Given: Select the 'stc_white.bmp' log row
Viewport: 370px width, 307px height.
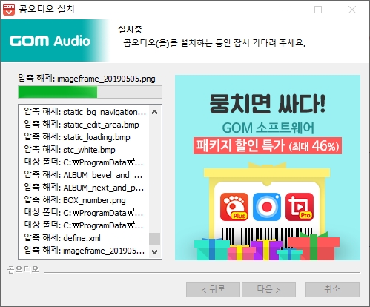Looking at the screenshot, I should coord(70,150).
